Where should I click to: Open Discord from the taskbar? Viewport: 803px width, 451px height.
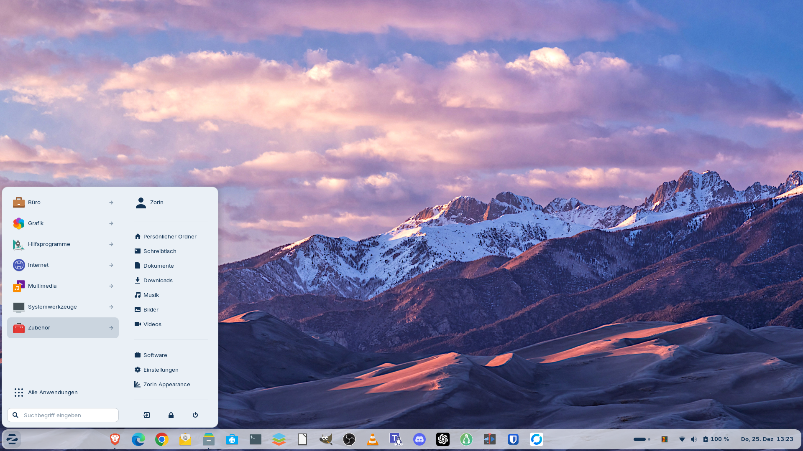point(419,439)
